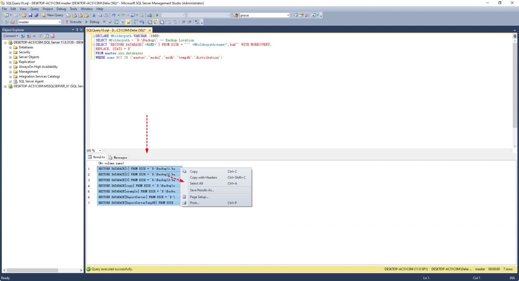Click the Disconnect icon in Object Explorer

pyautogui.click(x=29, y=36)
